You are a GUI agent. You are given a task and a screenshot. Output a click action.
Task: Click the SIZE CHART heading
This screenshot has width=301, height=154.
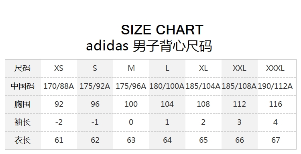(x=162, y=30)
